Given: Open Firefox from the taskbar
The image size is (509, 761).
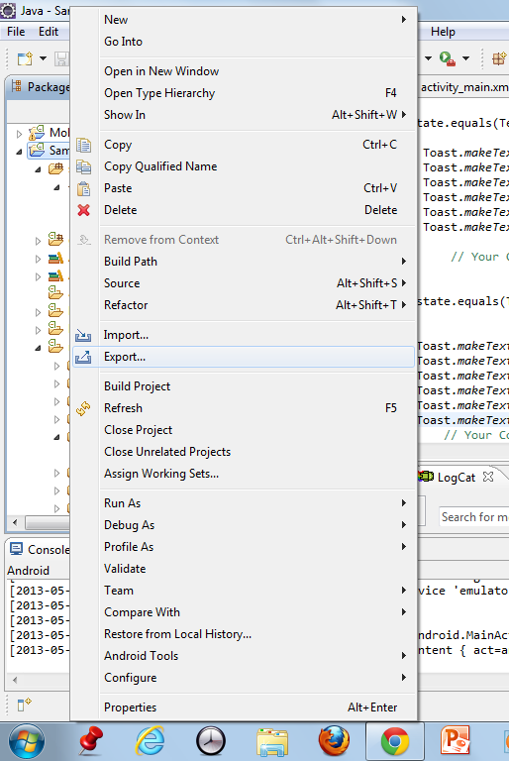Looking at the screenshot, I should point(334,741).
